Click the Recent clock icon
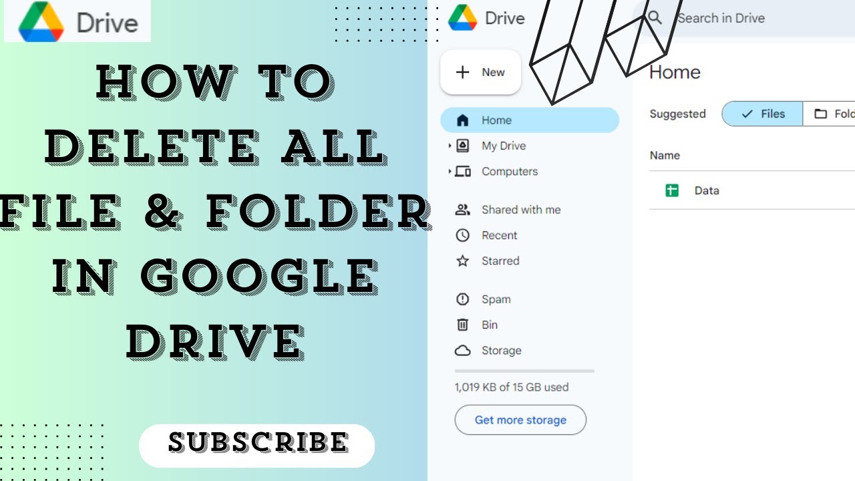 coord(462,235)
